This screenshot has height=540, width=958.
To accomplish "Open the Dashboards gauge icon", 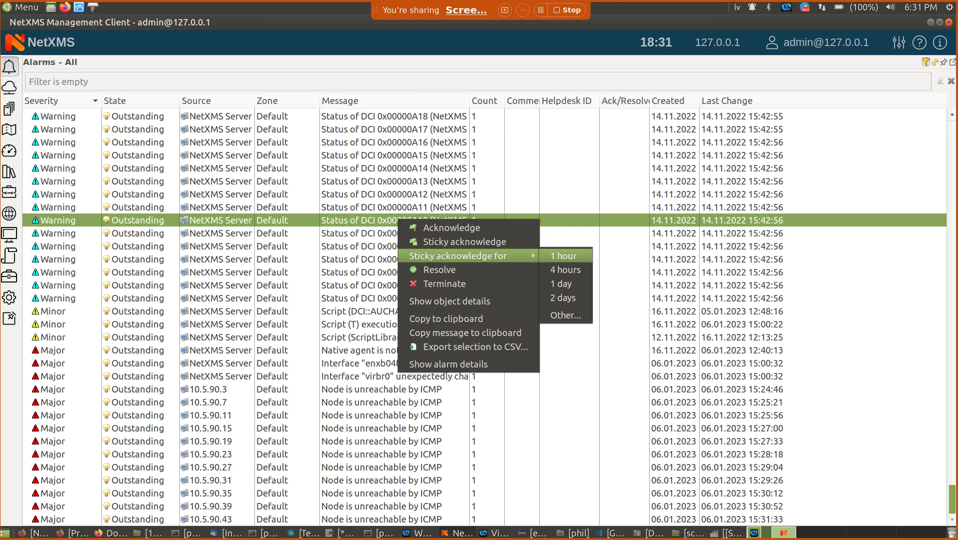I will click(9, 150).
